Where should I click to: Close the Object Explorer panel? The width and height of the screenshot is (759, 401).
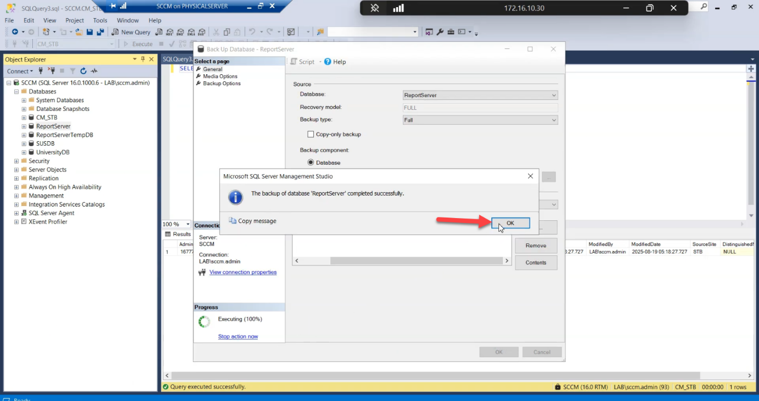(x=151, y=59)
